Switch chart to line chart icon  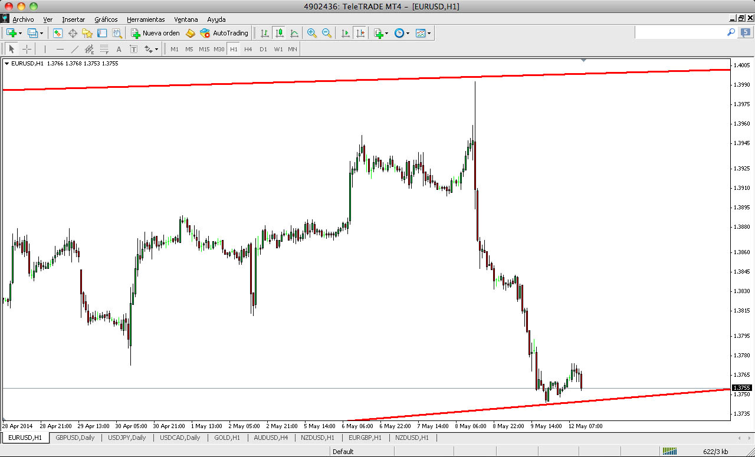coord(294,33)
